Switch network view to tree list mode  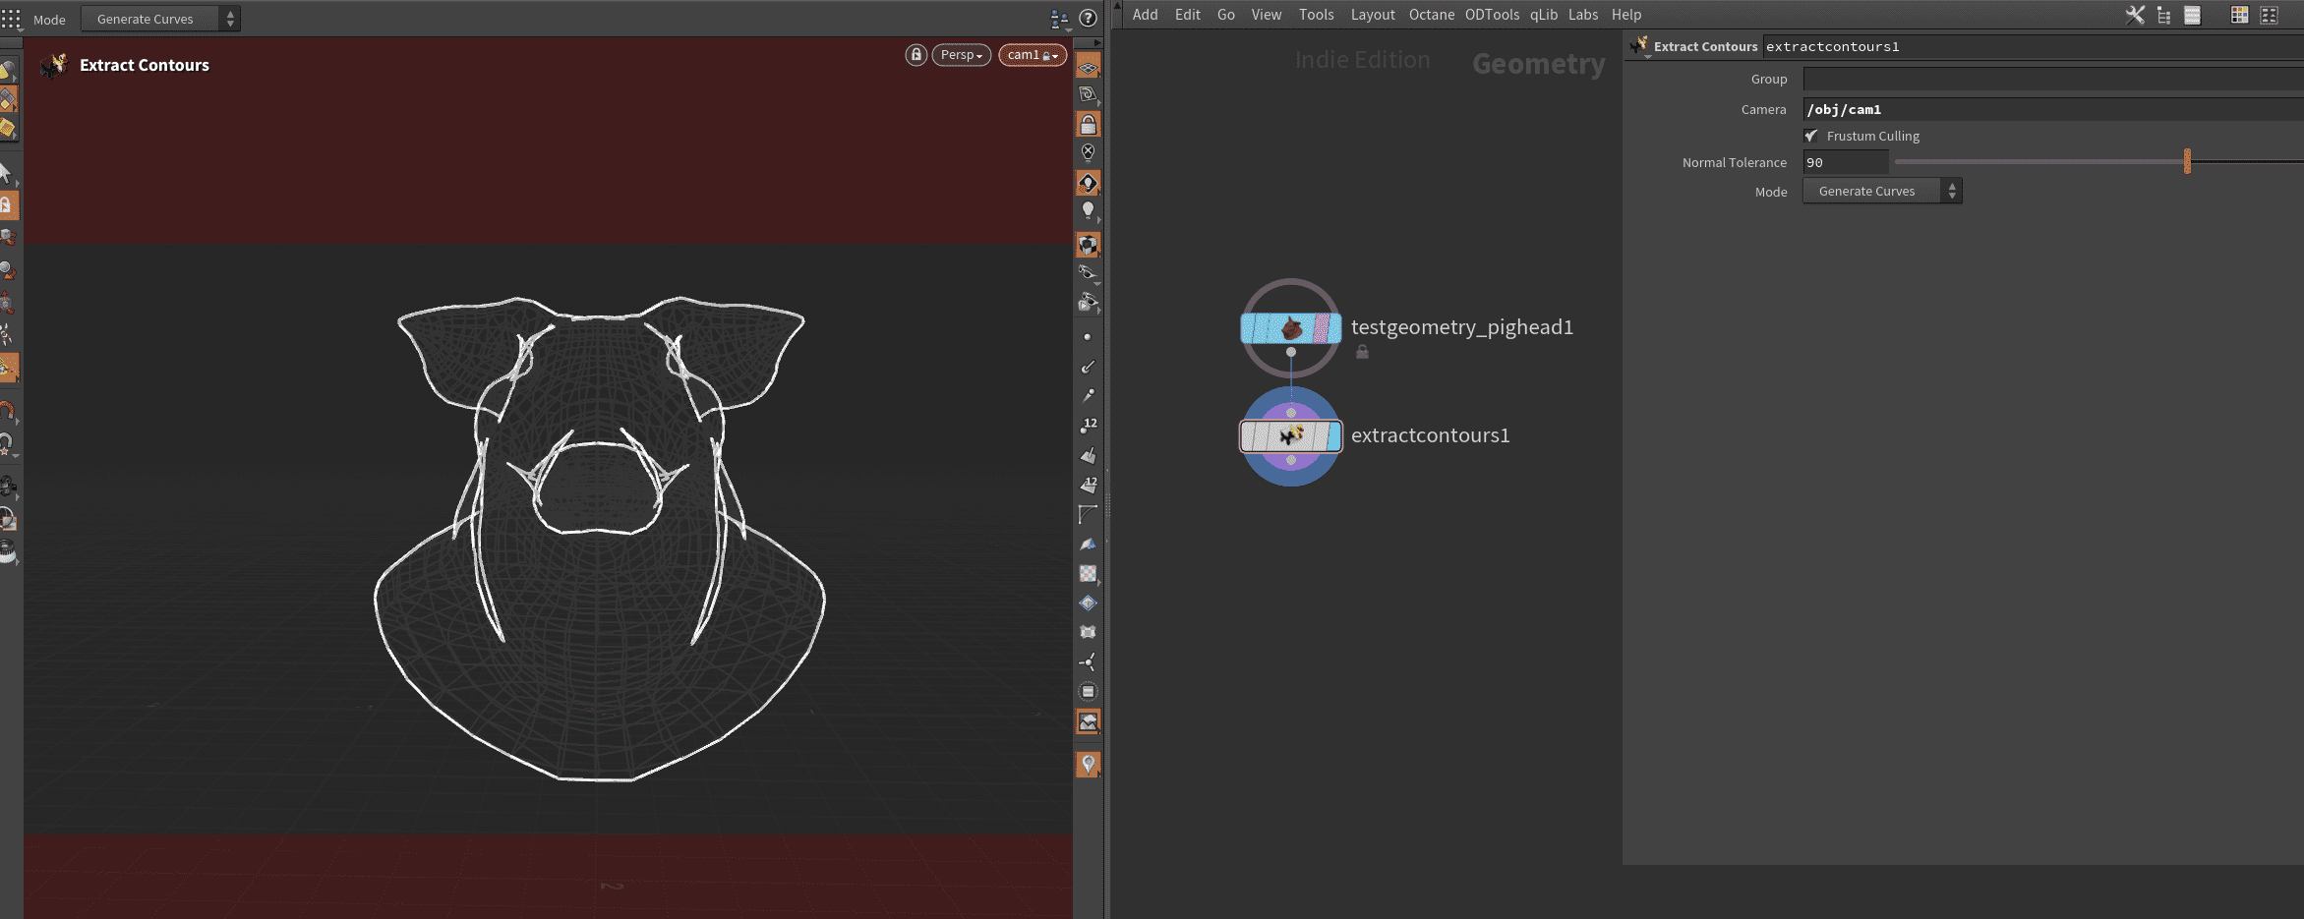pyautogui.click(x=2163, y=15)
